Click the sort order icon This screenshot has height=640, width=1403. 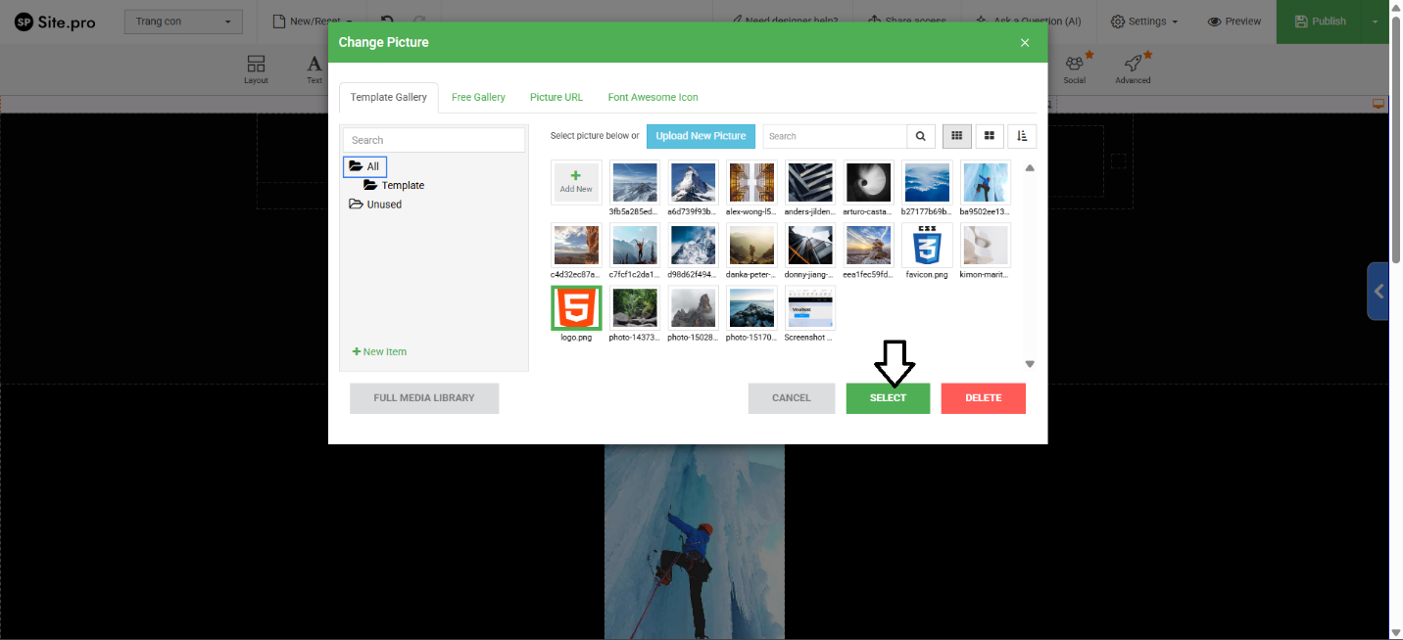[1022, 136]
